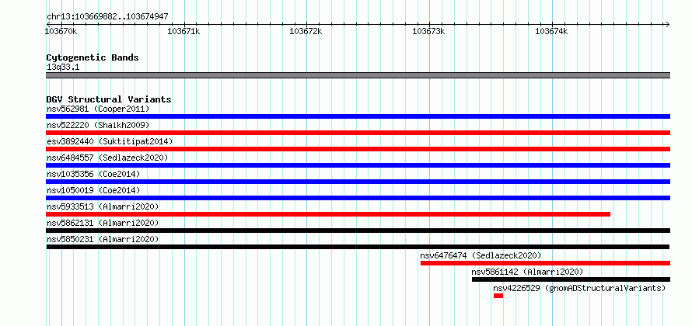Click the 13q33.1 band label
Viewport: 692px width, 326px height.
(63, 68)
